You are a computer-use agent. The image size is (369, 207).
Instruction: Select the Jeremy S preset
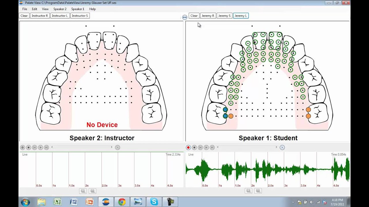tap(225, 16)
